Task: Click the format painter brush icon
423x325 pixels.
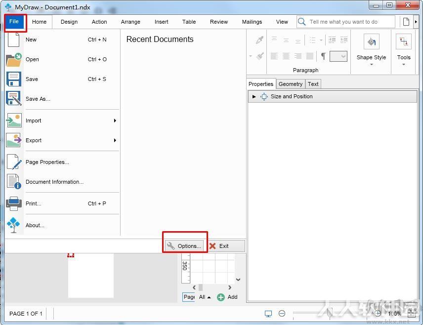Action: (x=260, y=56)
